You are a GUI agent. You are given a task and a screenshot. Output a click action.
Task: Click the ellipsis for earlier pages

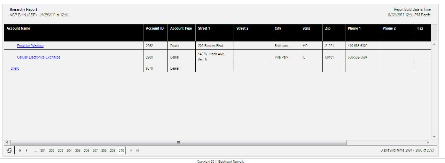(x=36, y=151)
